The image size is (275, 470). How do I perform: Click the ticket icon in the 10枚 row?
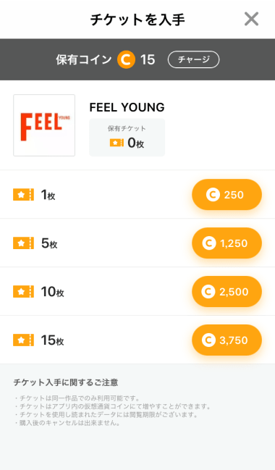tap(23, 292)
